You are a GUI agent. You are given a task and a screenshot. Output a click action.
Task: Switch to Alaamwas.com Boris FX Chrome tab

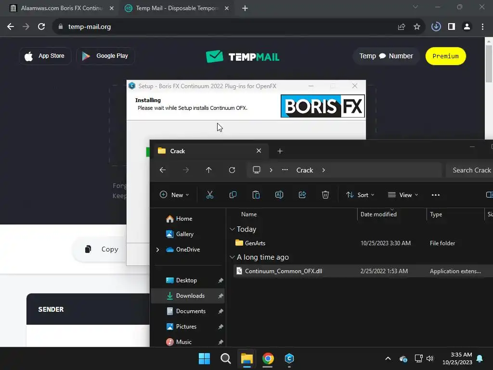coord(61,8)
